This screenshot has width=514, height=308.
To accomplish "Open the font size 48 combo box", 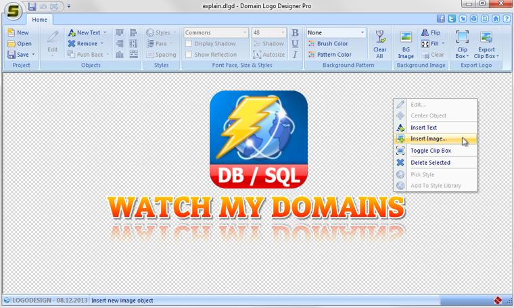I will (268, 32).
